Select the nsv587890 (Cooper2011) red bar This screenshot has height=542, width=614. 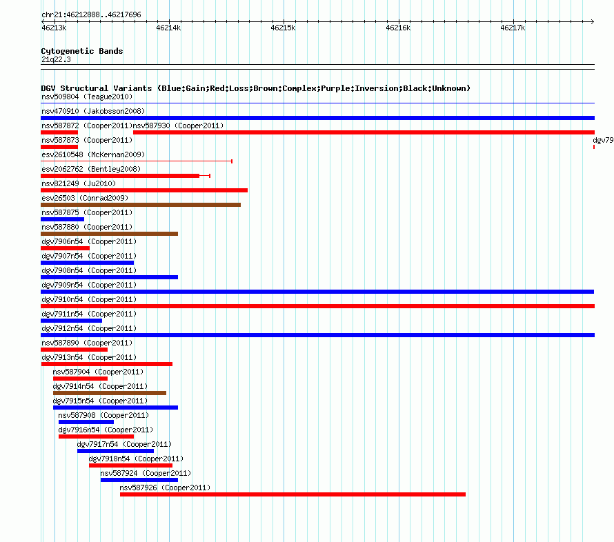(x=74, y=350)
